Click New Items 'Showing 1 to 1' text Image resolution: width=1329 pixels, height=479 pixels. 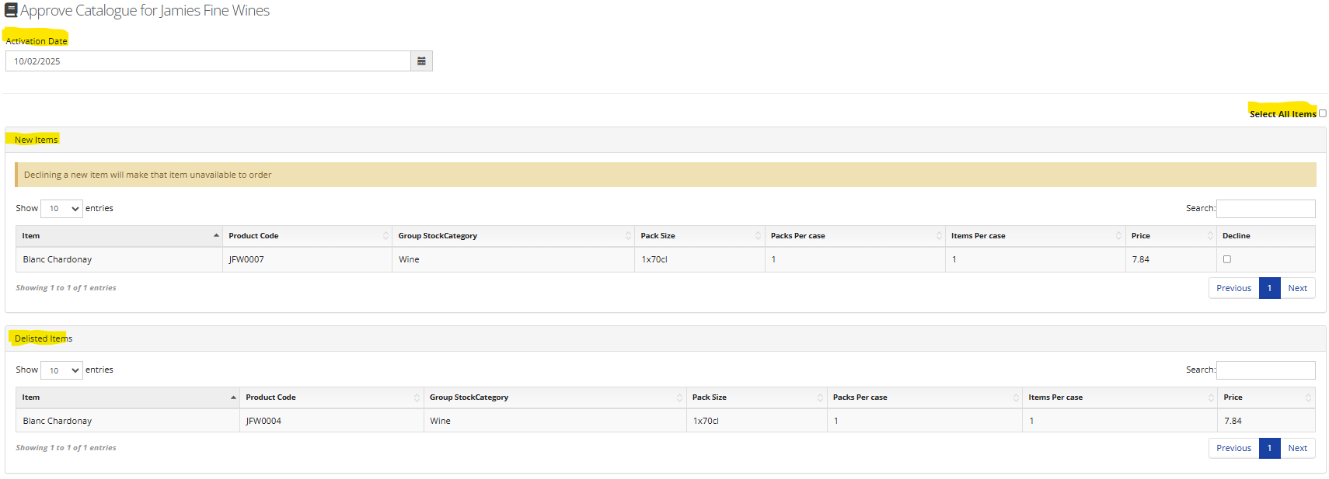tap(66, 288)
